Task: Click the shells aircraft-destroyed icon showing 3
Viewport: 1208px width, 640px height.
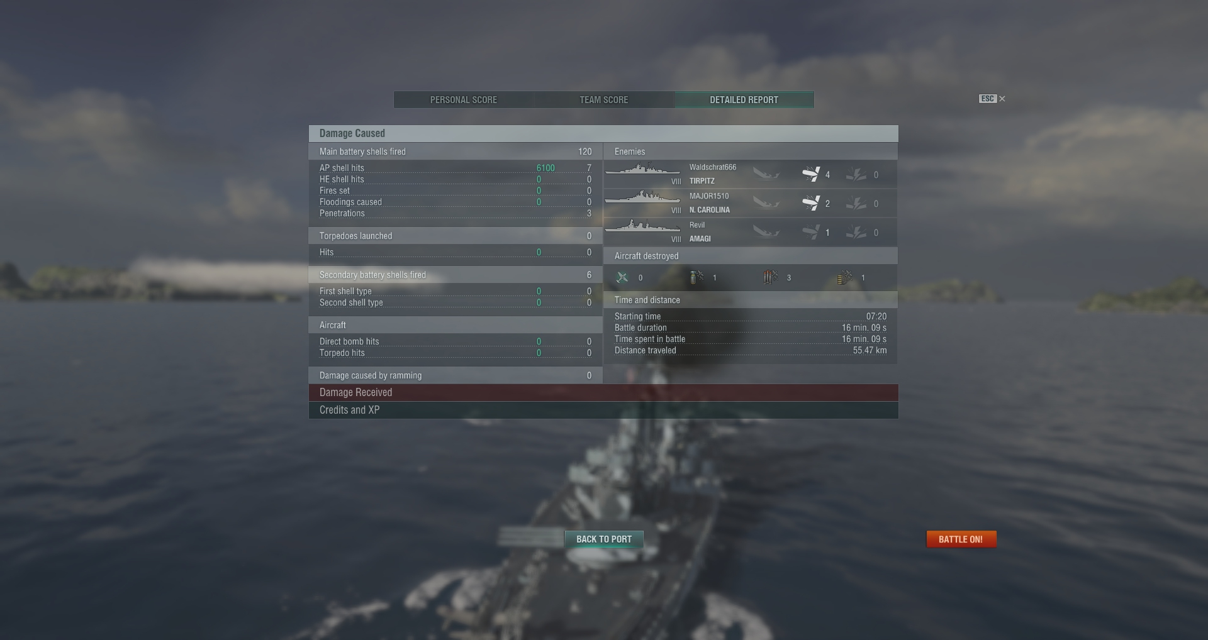Action: point(771,277)
